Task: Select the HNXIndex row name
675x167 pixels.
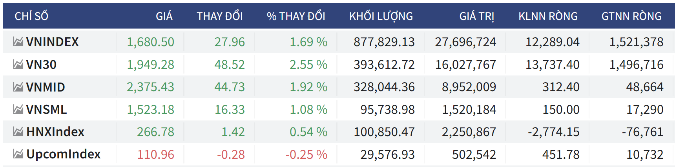Action: [x=55, y=132]
